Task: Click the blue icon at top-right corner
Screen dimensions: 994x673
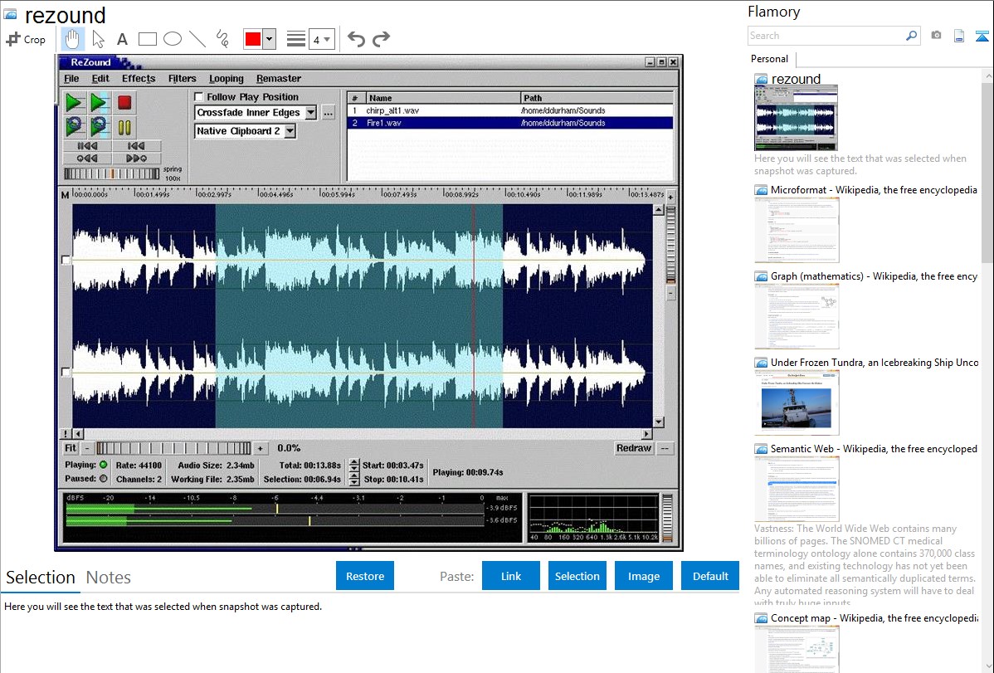Action: pos(982,36)
